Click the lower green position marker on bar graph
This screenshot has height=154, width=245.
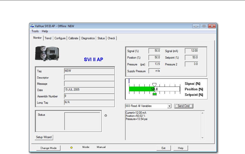pos(155,93)
